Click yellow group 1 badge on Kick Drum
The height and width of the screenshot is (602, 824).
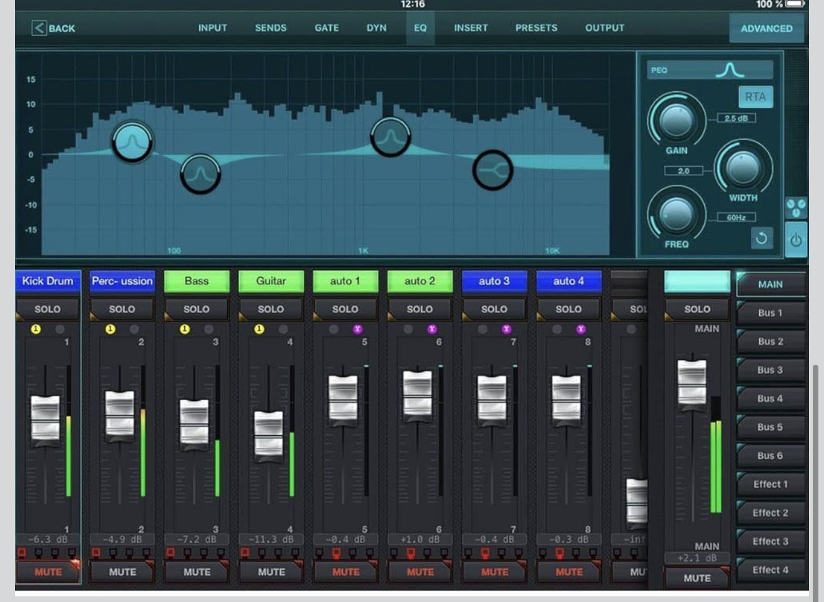click(x=36, y=329)
